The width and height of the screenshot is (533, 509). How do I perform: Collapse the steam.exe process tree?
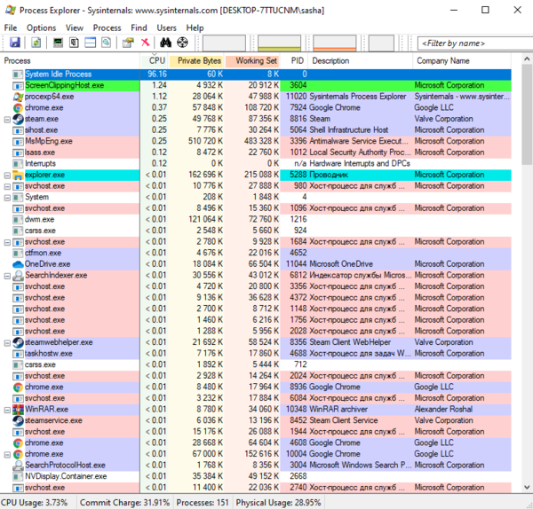[x=6, y=118]
